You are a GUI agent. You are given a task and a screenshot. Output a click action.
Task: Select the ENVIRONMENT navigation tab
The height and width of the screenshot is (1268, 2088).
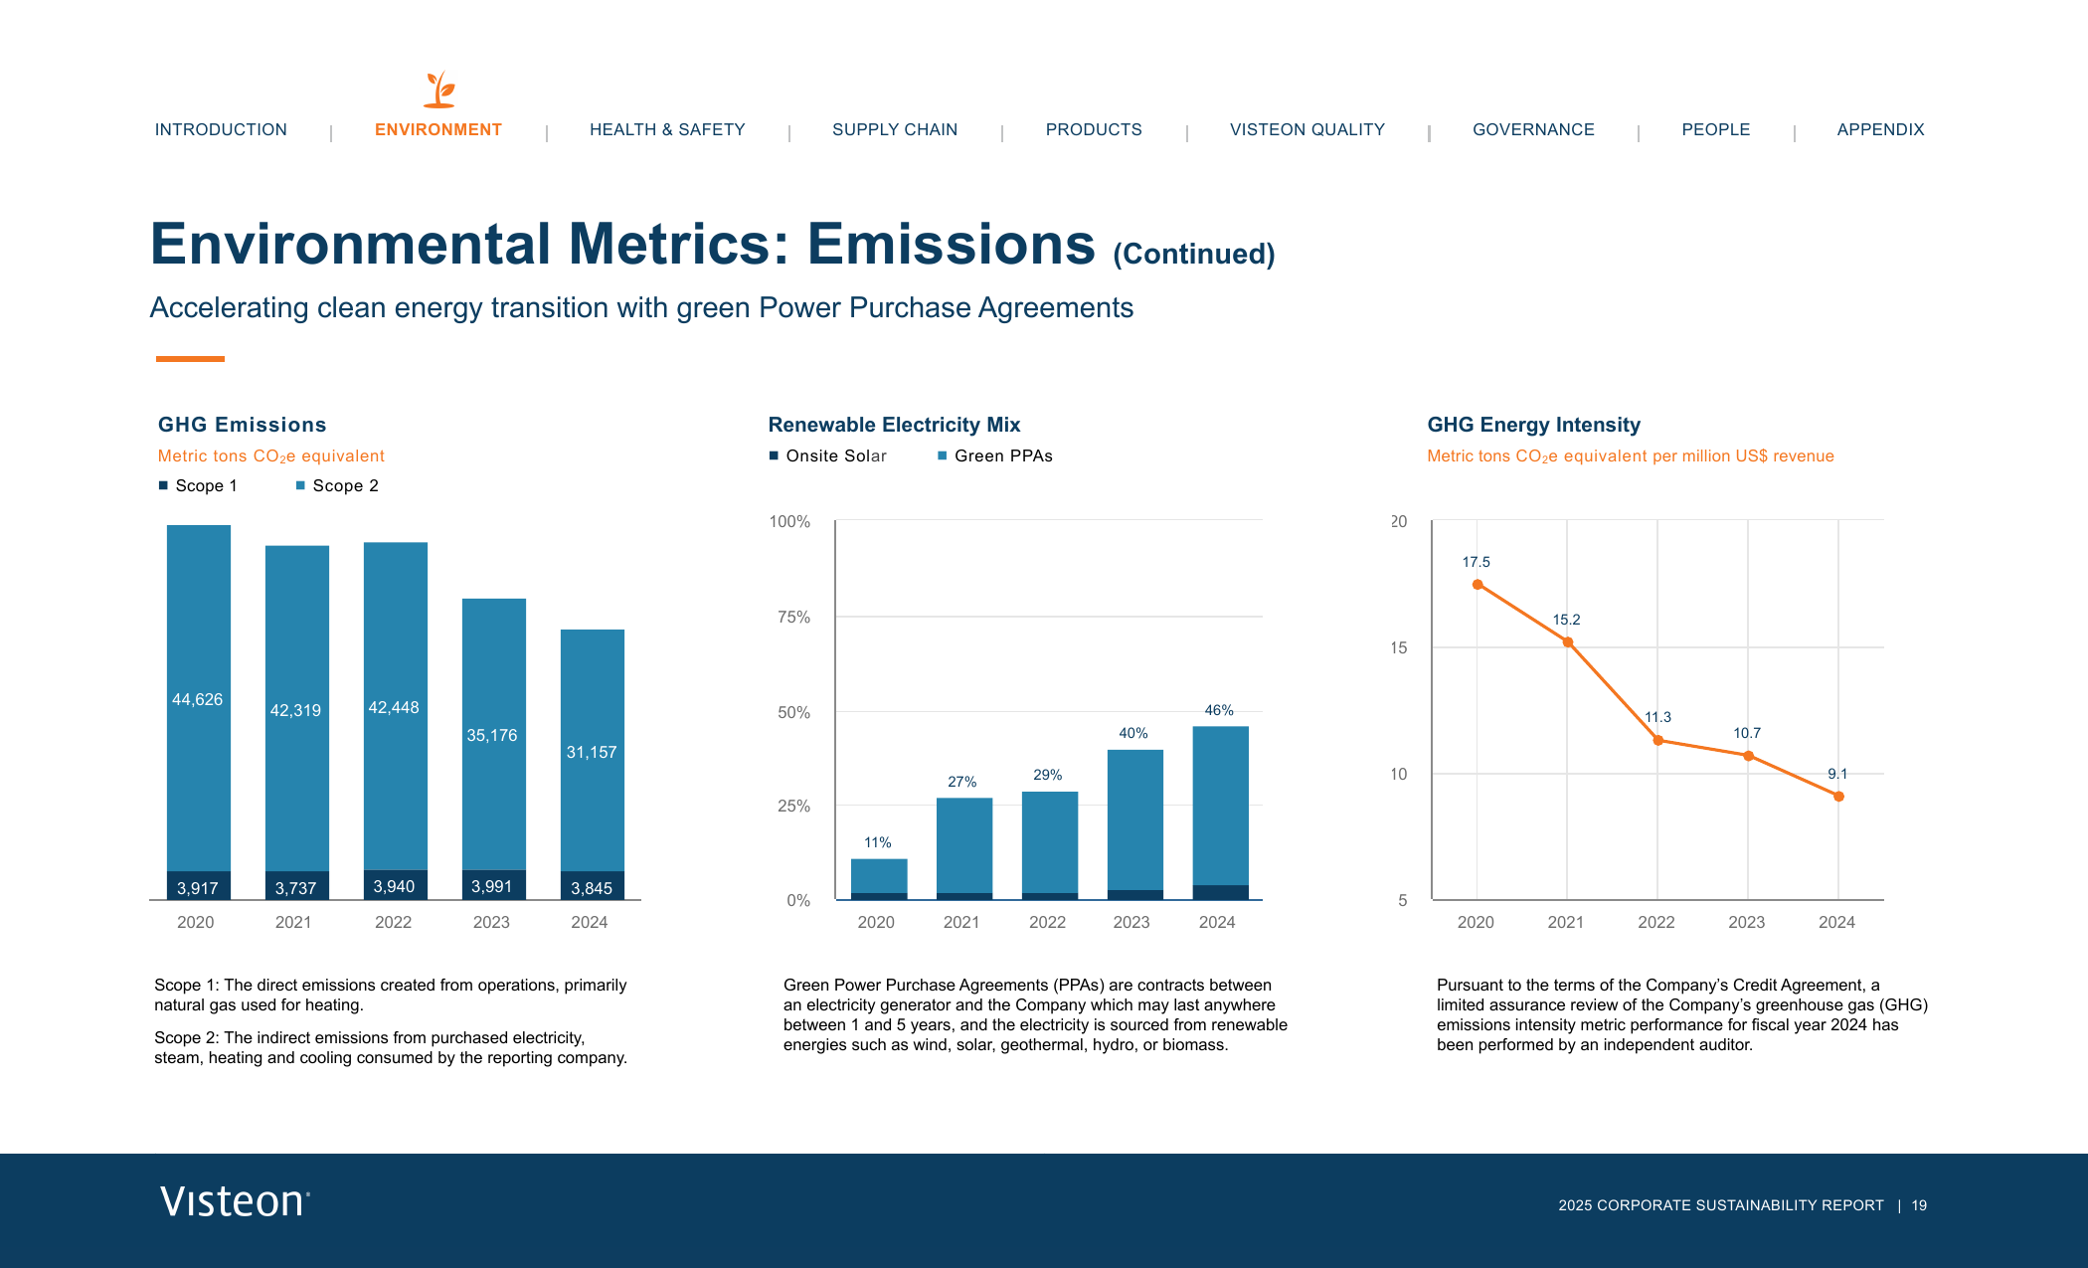point(438,129)
